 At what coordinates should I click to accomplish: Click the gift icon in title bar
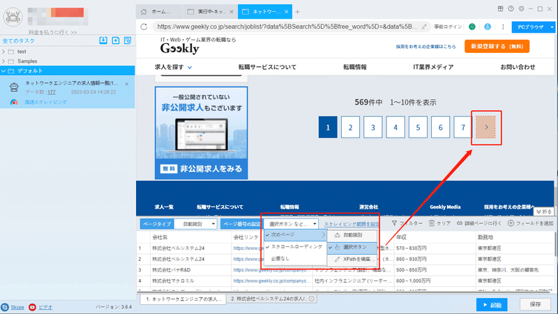point(500,8)
